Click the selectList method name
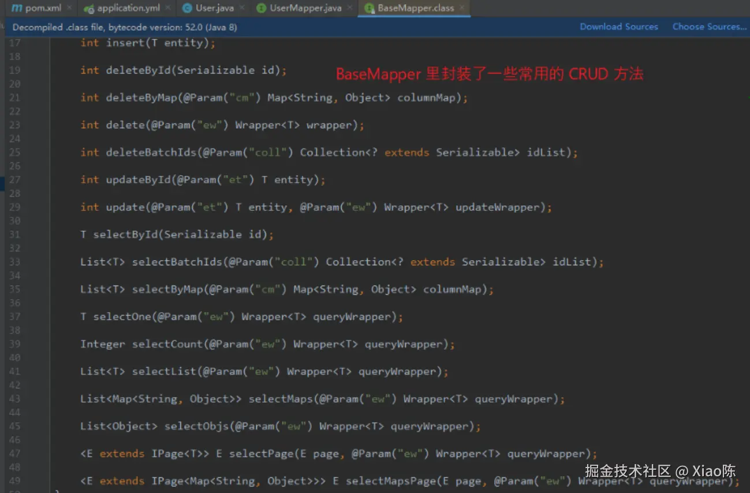Image resolution: width=750 pixels, height=493 pixels. tap(164, 372)
